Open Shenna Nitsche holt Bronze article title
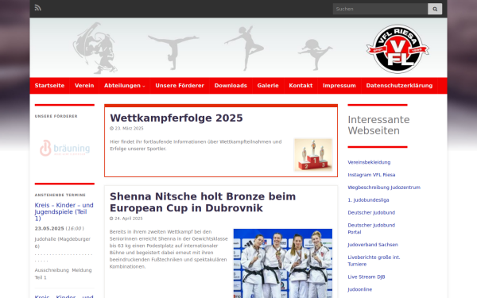Image resolution: width=477 pixels, height=298 pixels. (x=203, y=202)
